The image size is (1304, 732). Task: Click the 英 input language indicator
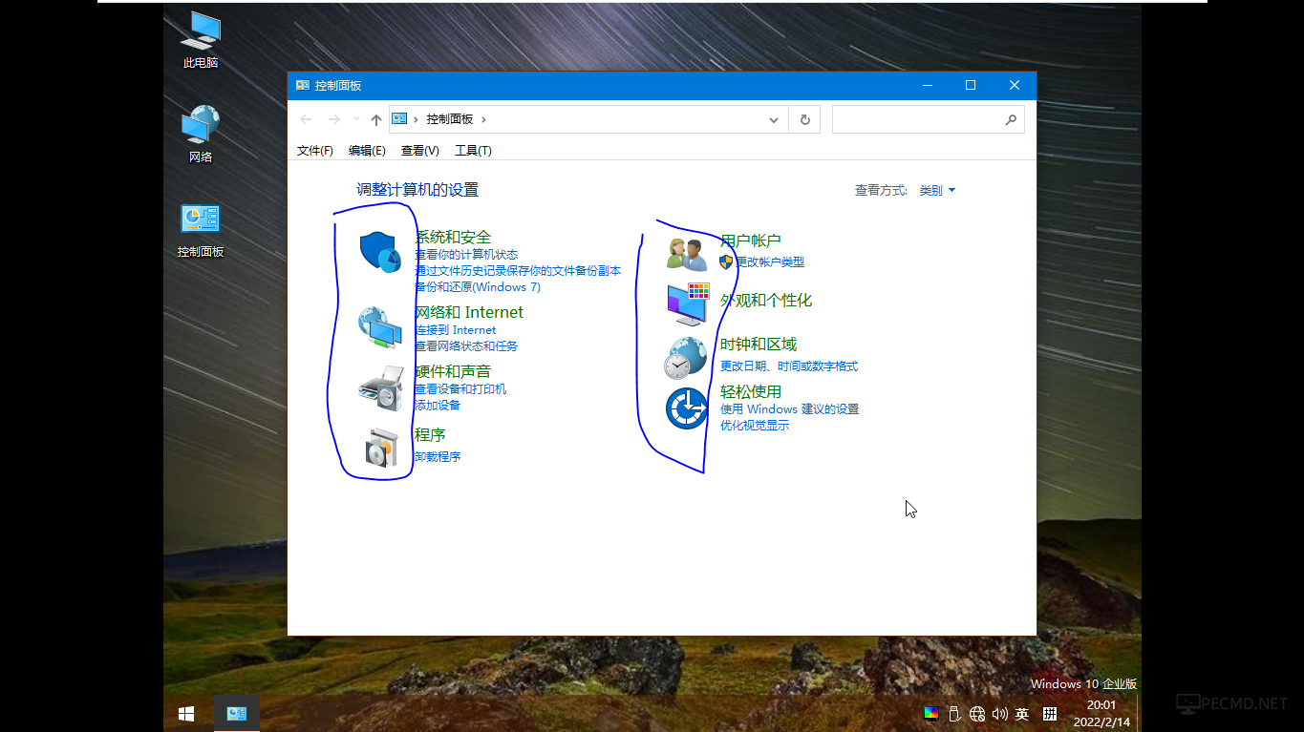pyautogui.click(x=1022, y=713)
